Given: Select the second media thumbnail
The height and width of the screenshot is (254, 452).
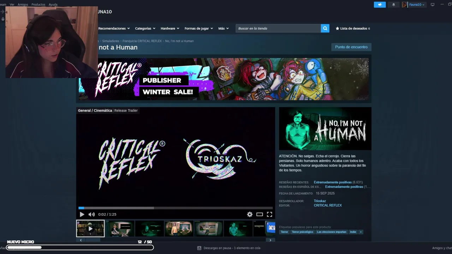Looking at the screenshot, I should tap(120, 229).
